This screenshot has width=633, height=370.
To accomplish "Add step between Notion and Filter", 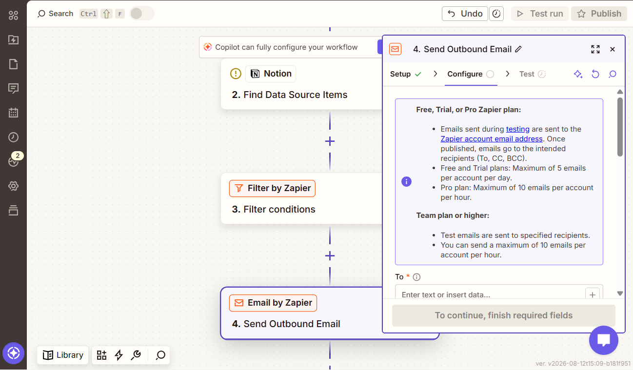I will coord(330,141).
